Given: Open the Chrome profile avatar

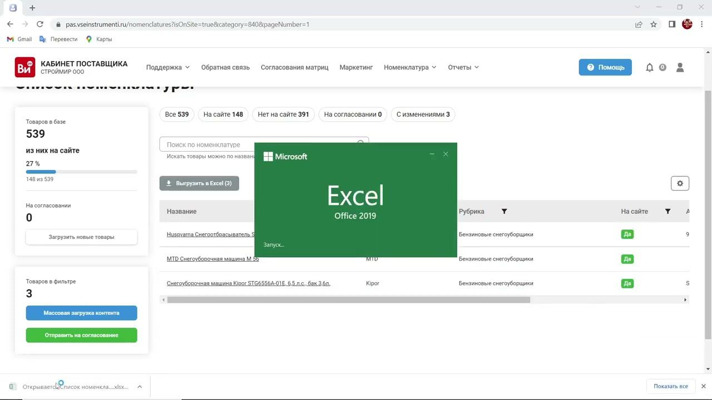Looking at the screenshot, I should point(687,24).
